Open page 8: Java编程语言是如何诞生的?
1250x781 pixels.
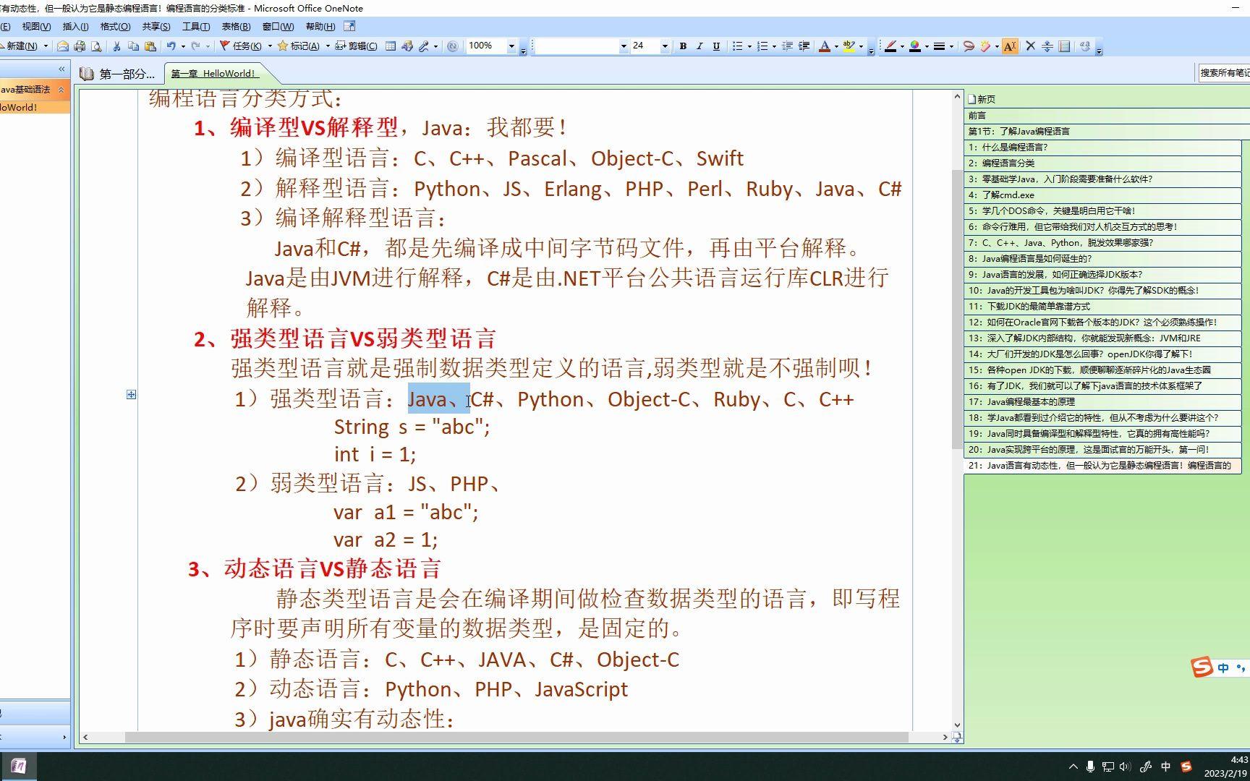click(x=1102, y=258)
